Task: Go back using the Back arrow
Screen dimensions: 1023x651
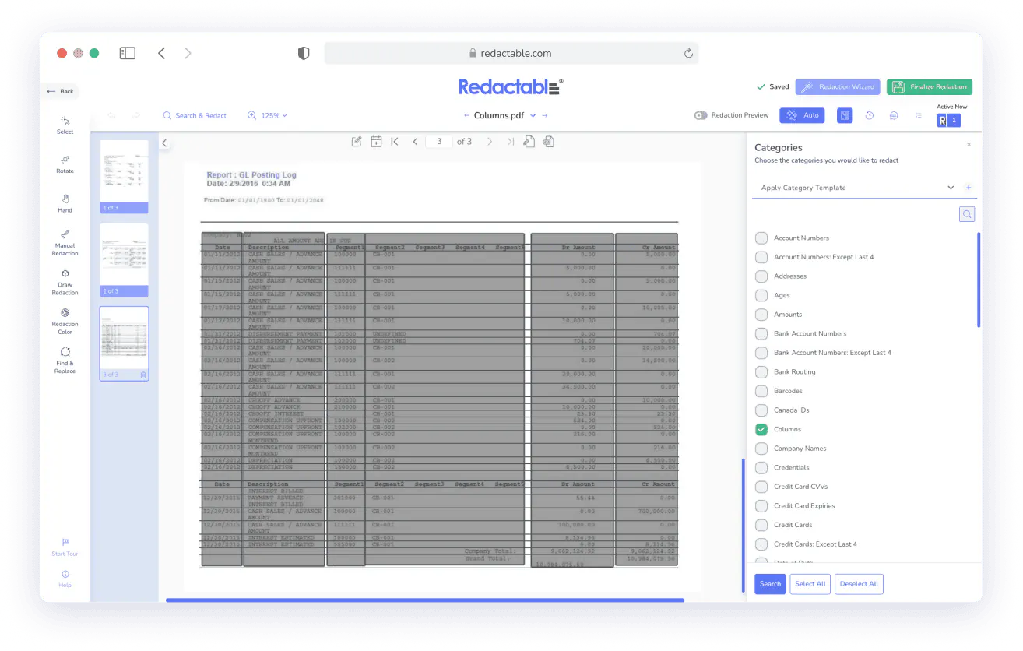Action: tap(61, 91)
